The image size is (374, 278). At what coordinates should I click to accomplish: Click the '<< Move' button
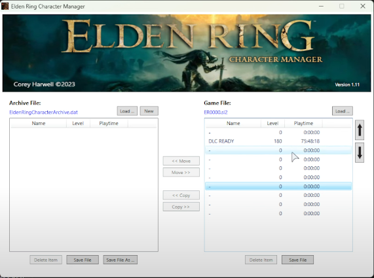click(181, 161)
